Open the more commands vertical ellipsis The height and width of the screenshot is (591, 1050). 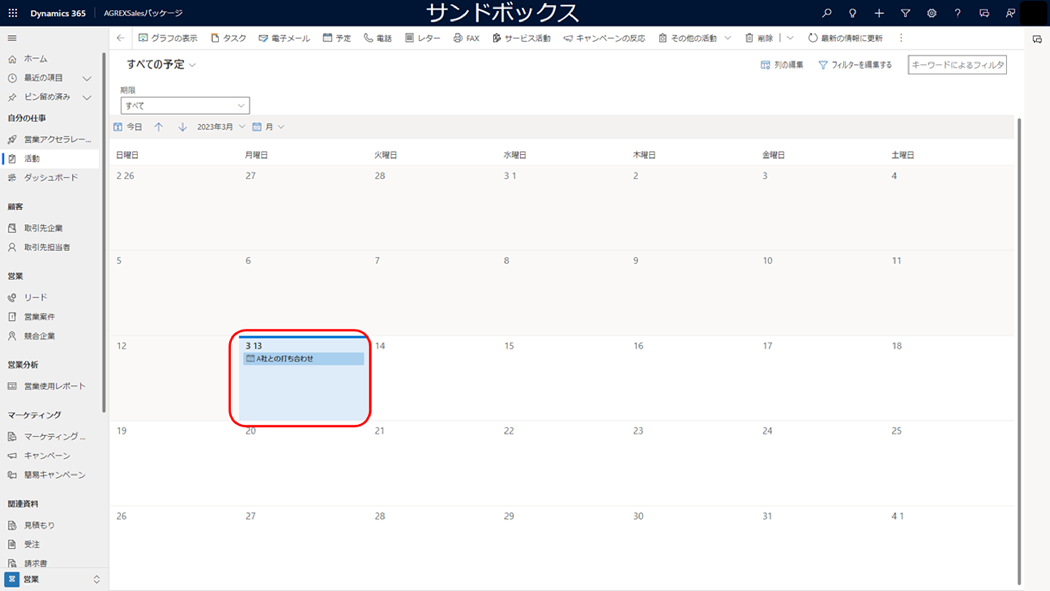[901, 38]
